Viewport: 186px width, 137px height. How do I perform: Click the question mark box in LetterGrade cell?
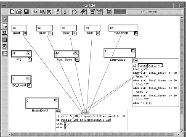click(132, 51)
